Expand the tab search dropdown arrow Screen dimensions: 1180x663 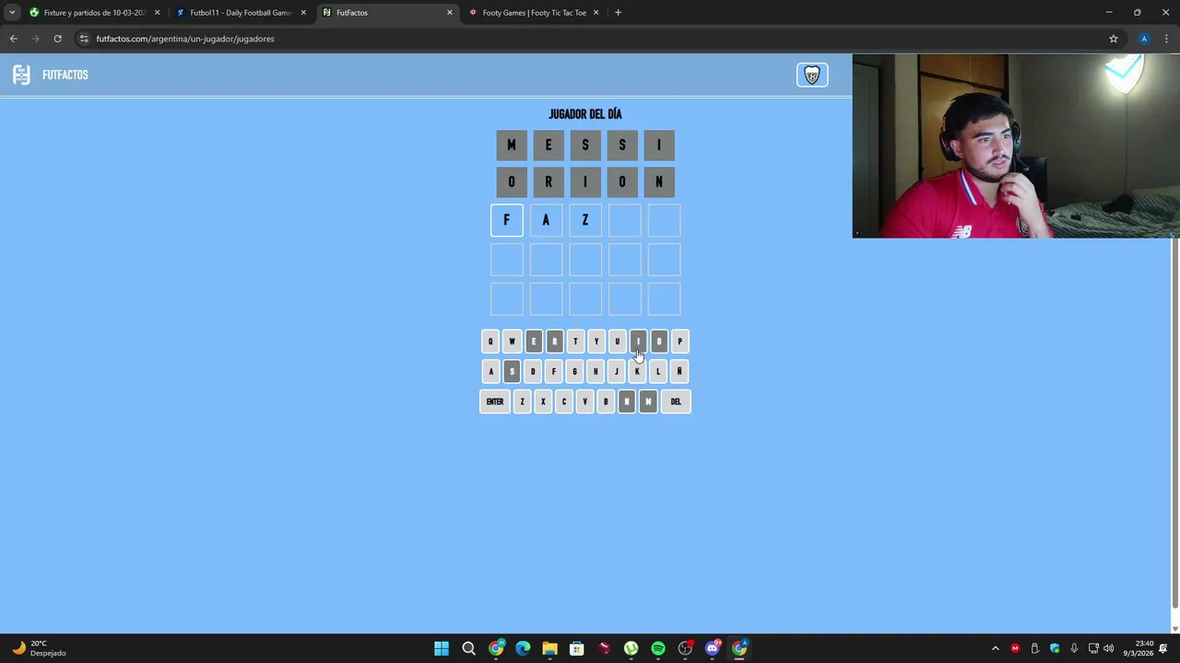coord(11,13)
